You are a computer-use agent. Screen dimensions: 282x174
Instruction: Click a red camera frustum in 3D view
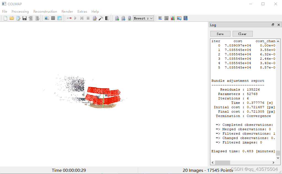[x=98, y=91]
